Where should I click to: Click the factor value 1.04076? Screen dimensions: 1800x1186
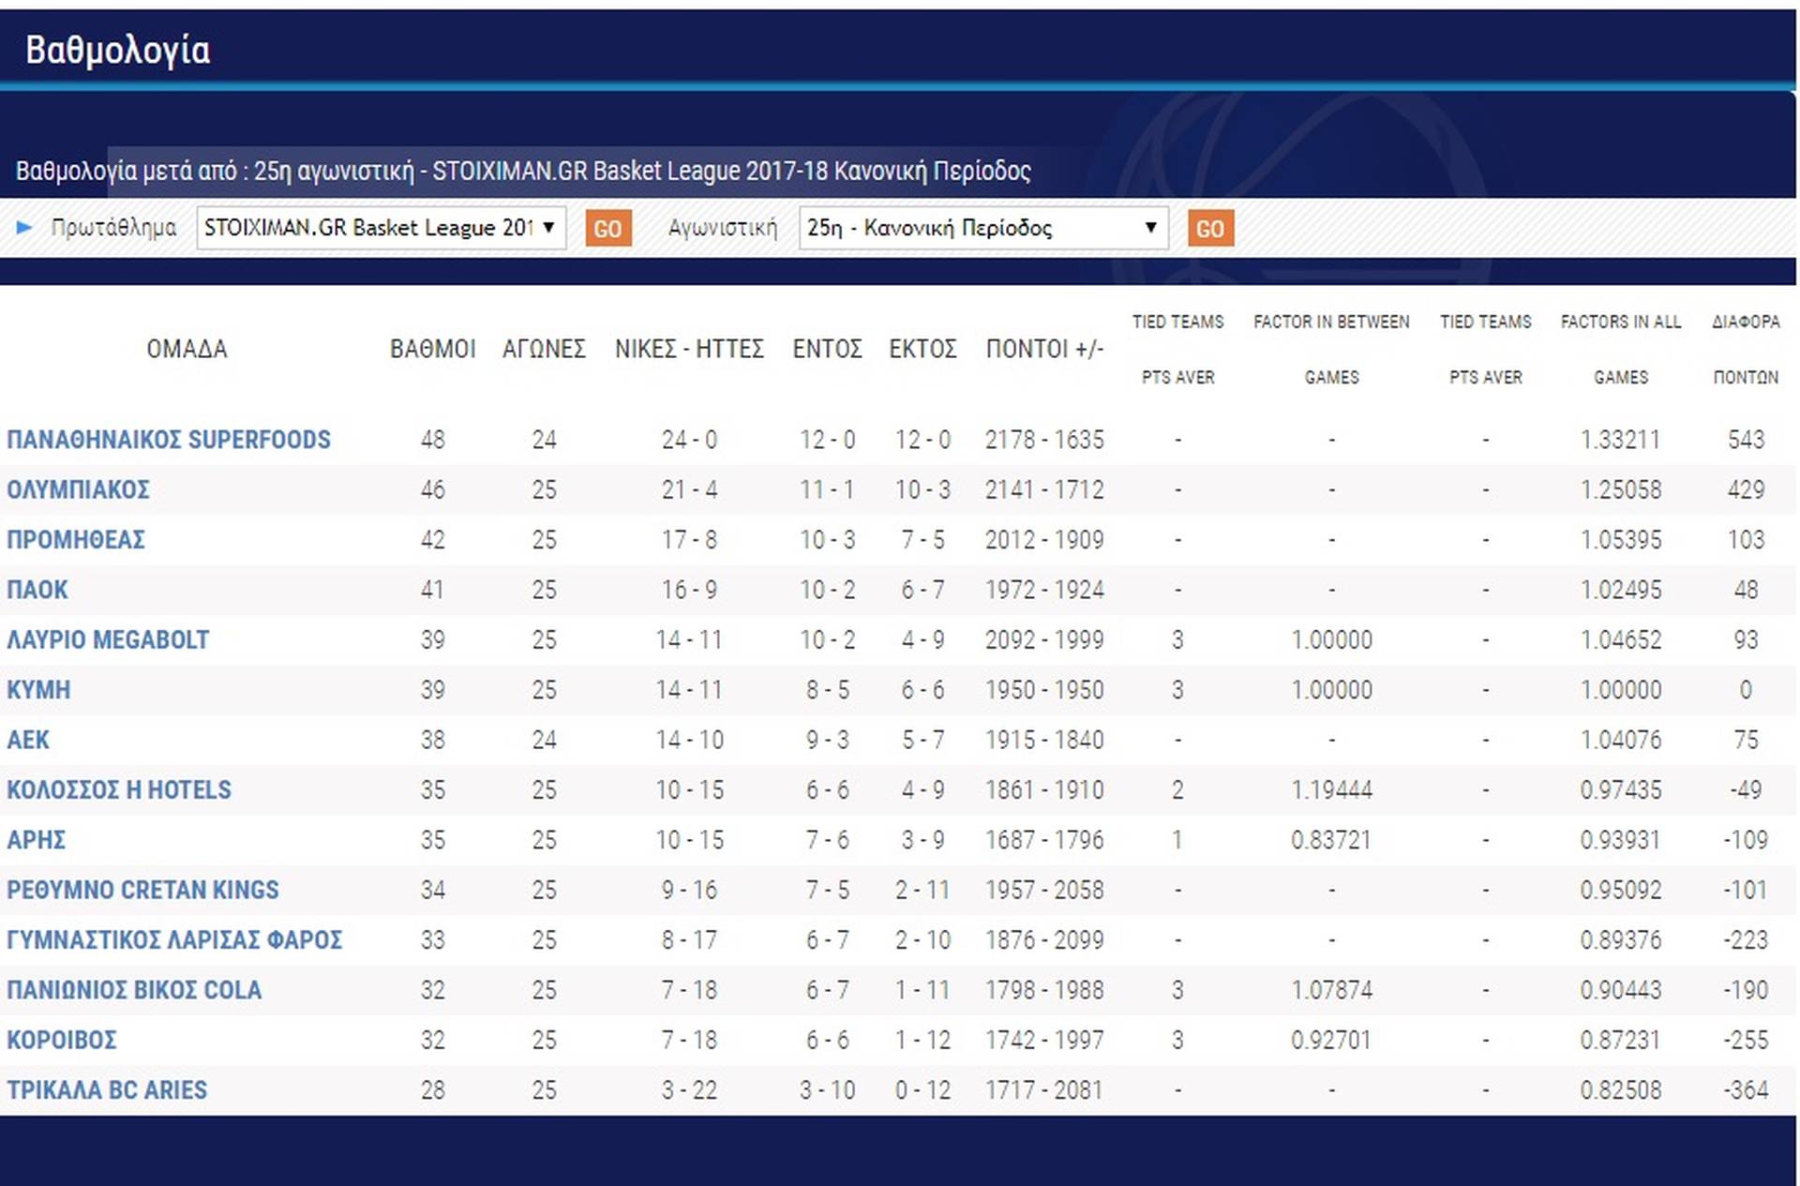[1621, 740]
